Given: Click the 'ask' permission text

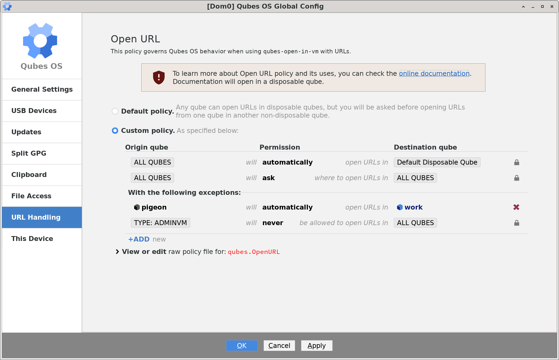Looking at the screenshot, I should 269,178.
